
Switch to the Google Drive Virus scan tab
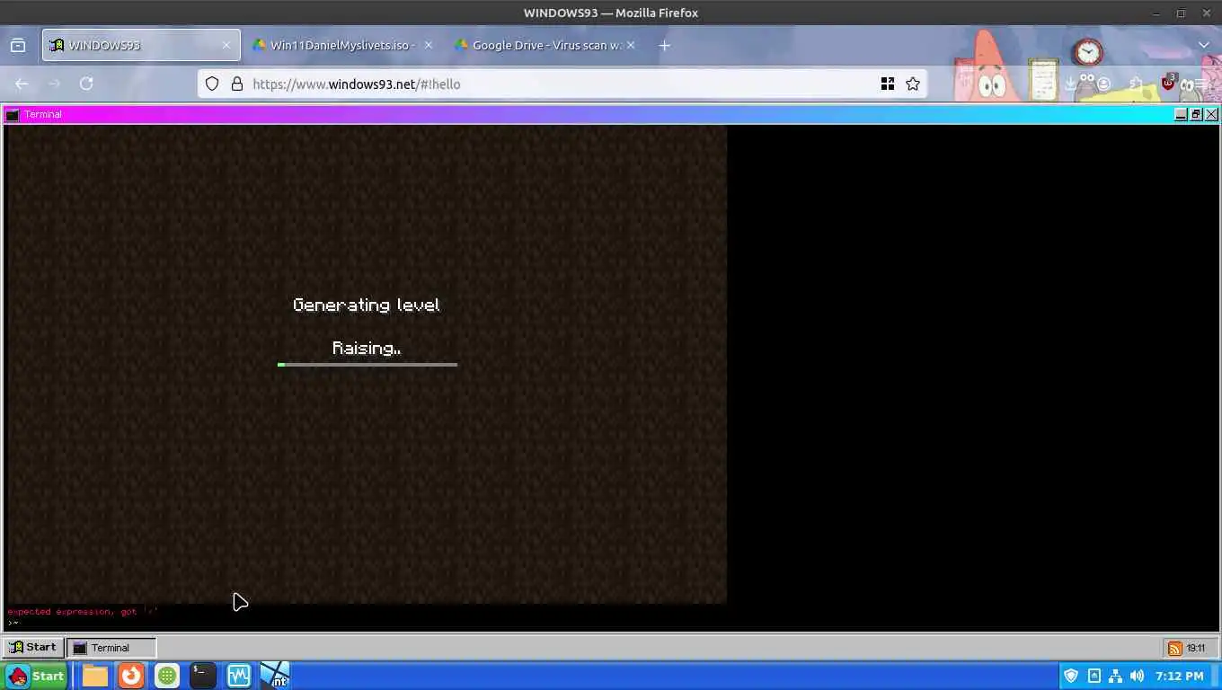[545, 45]
